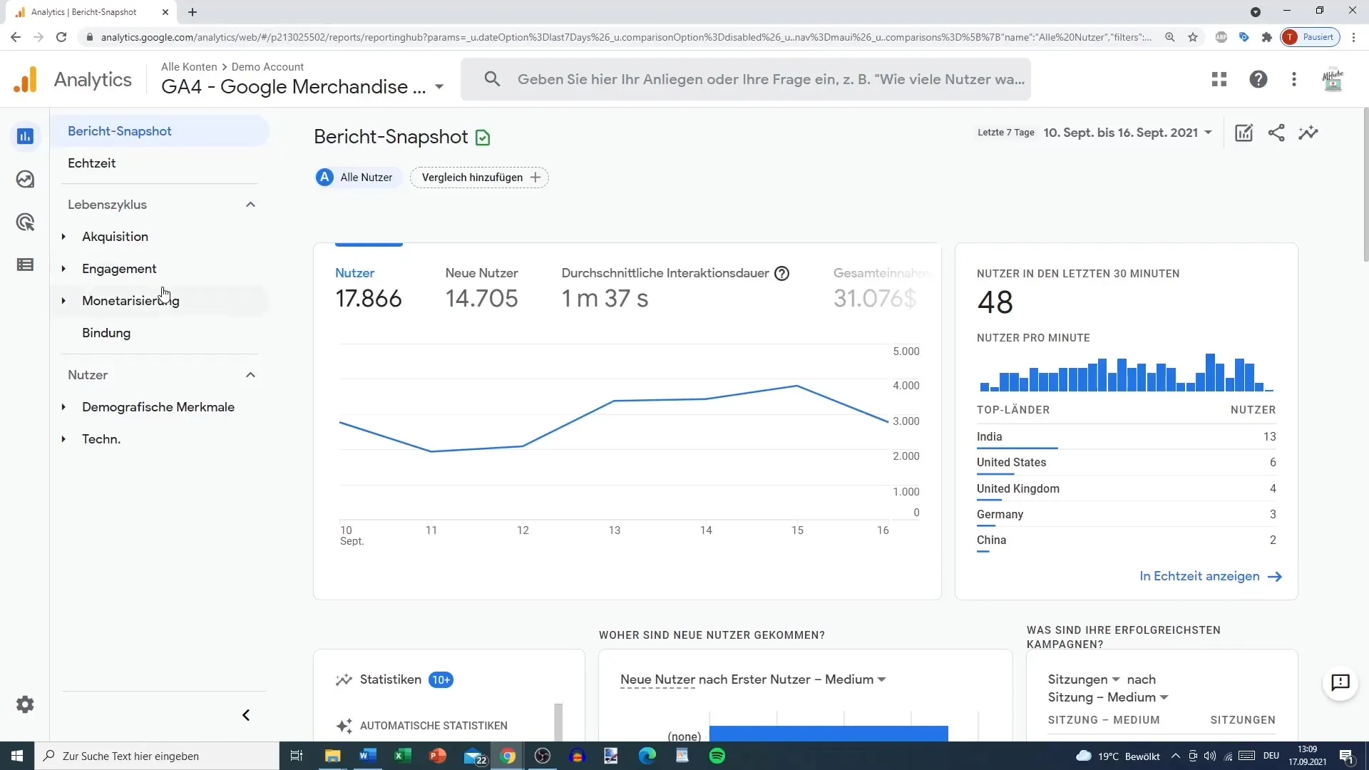Collapse the Nutzer section in sidebar

[x=250, y=375]
